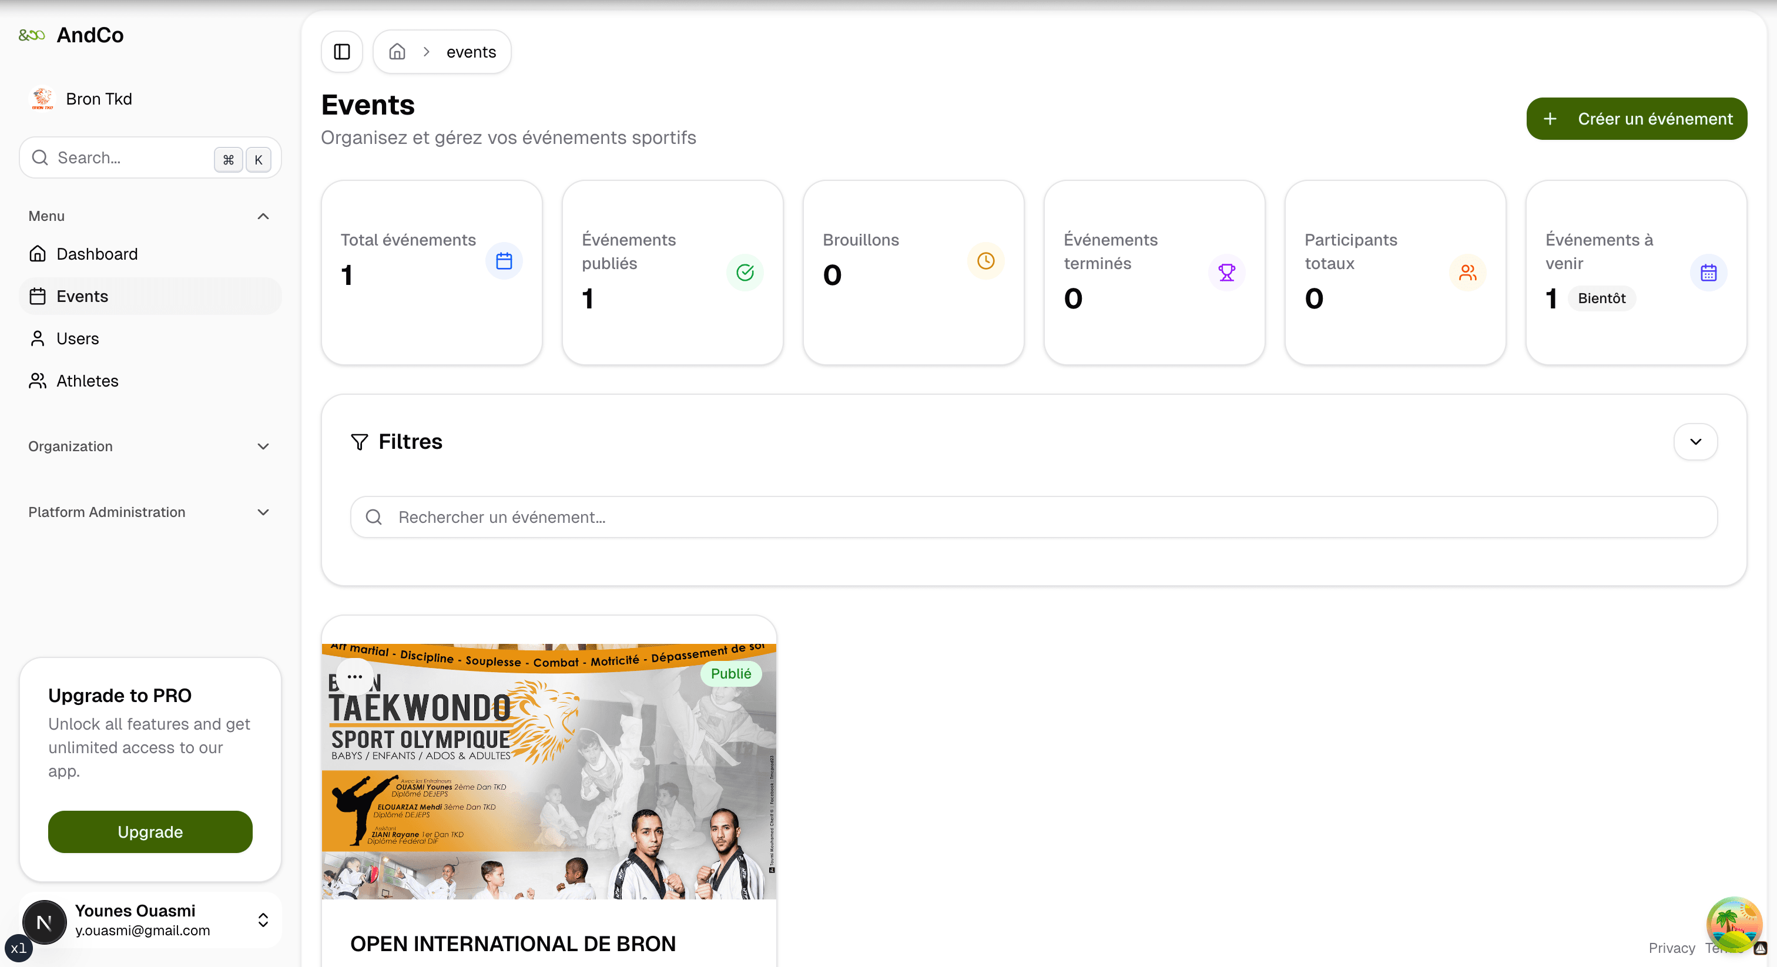This screenshot has height=967, width=1777.
Task: Collapse the Menu section
Action: click(263, 216)
